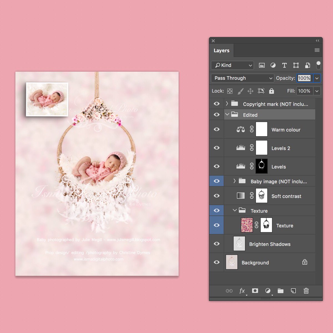Open the Fill slider dropdown arrow
Image resolution: width=333 pixels, height=333 pixels.
[317, 91]
